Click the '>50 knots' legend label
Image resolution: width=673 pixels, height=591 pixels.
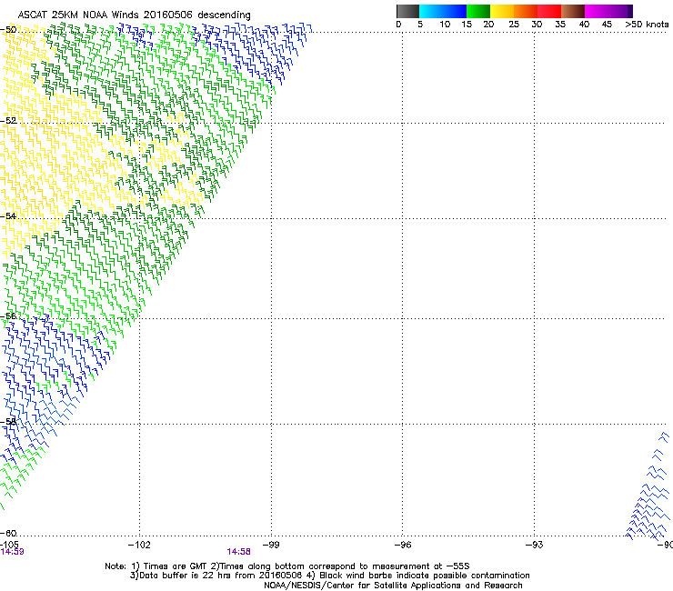[x=647, y=25]
